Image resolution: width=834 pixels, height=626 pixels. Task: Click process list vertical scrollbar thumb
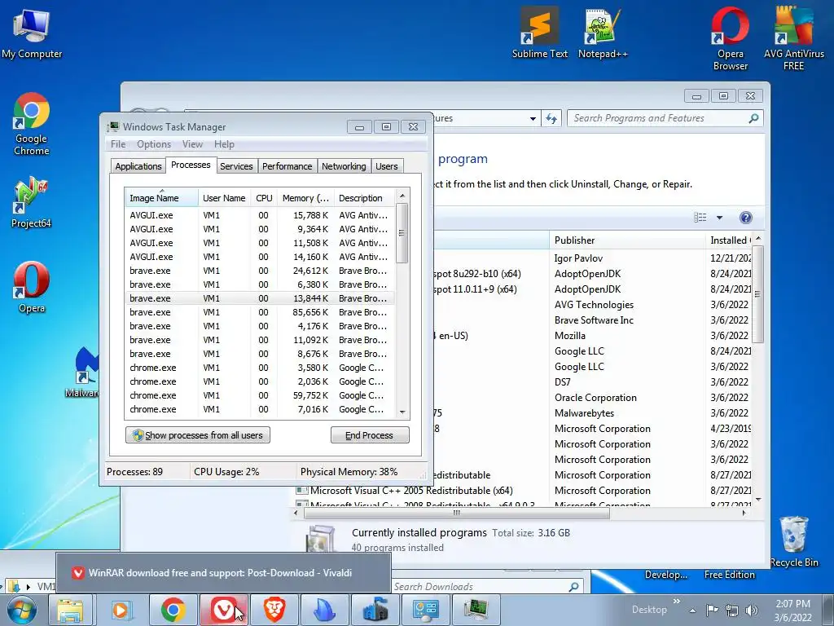402,233
